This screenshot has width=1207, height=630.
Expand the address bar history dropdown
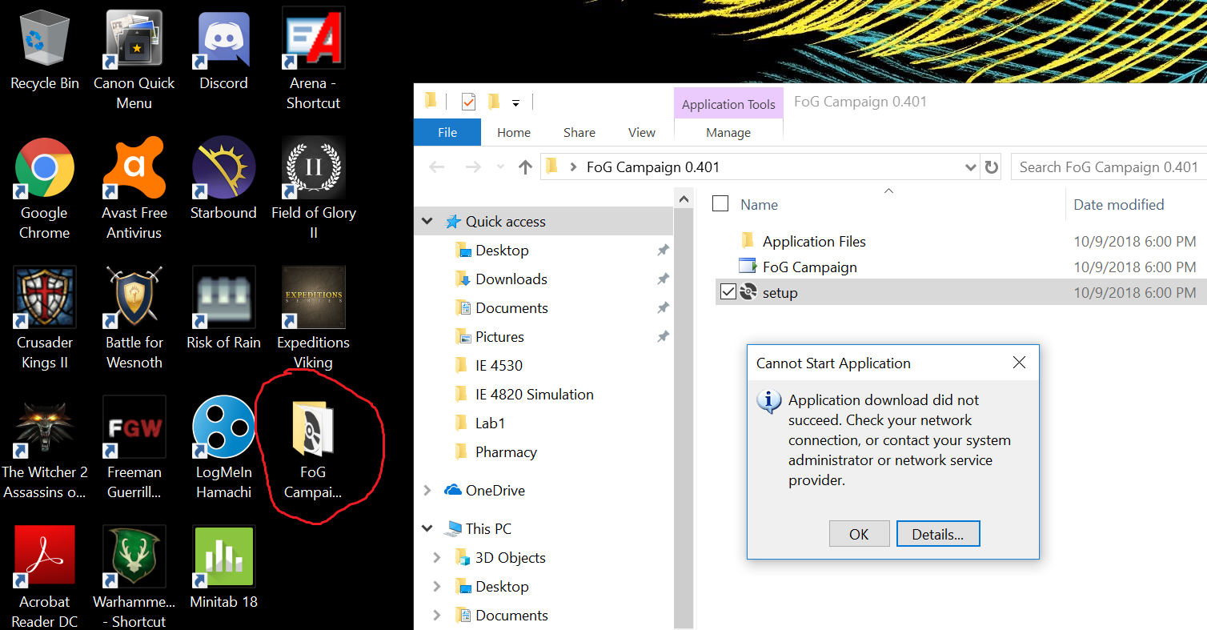tap(971, 167)
